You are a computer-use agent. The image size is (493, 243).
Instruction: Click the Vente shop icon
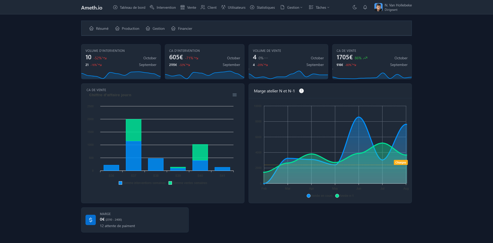pyautogui.click(x=183, y=7)
